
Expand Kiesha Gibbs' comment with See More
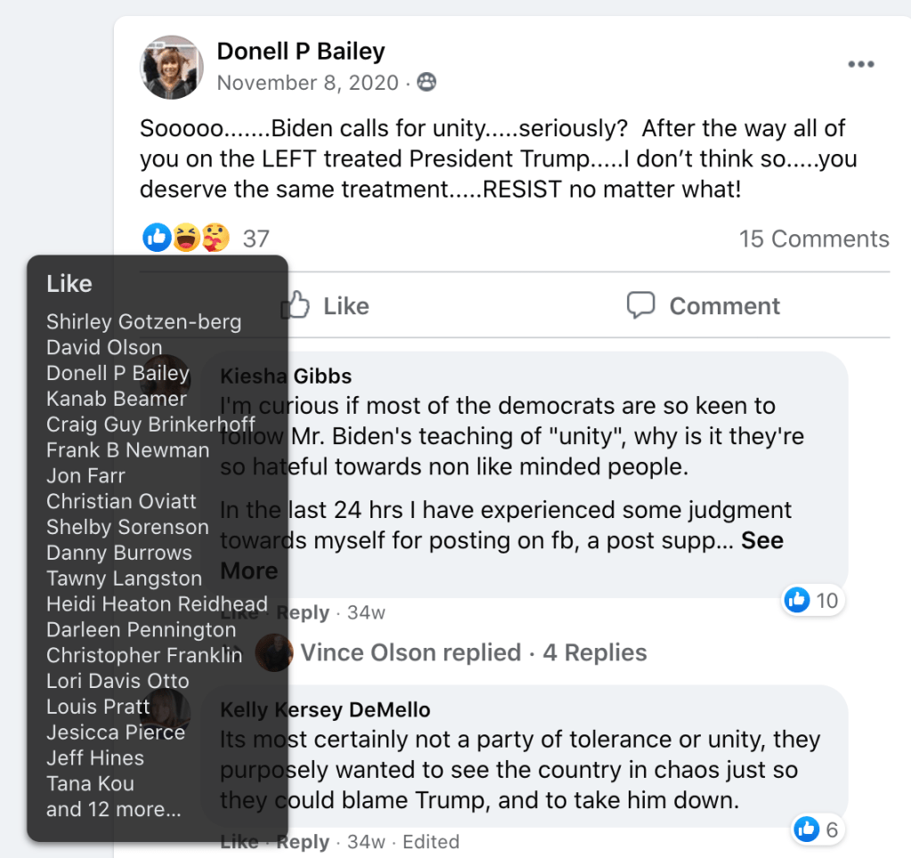click(x=762, y=541)
